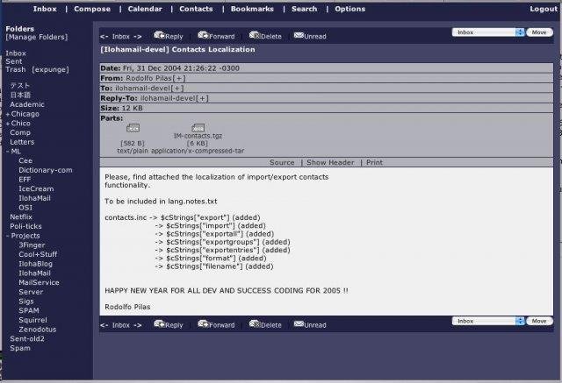Viewport: 562px width, 383px height.
Task: Go to previous message arrow in bottom toolbar
Action: tap(104, 325)
